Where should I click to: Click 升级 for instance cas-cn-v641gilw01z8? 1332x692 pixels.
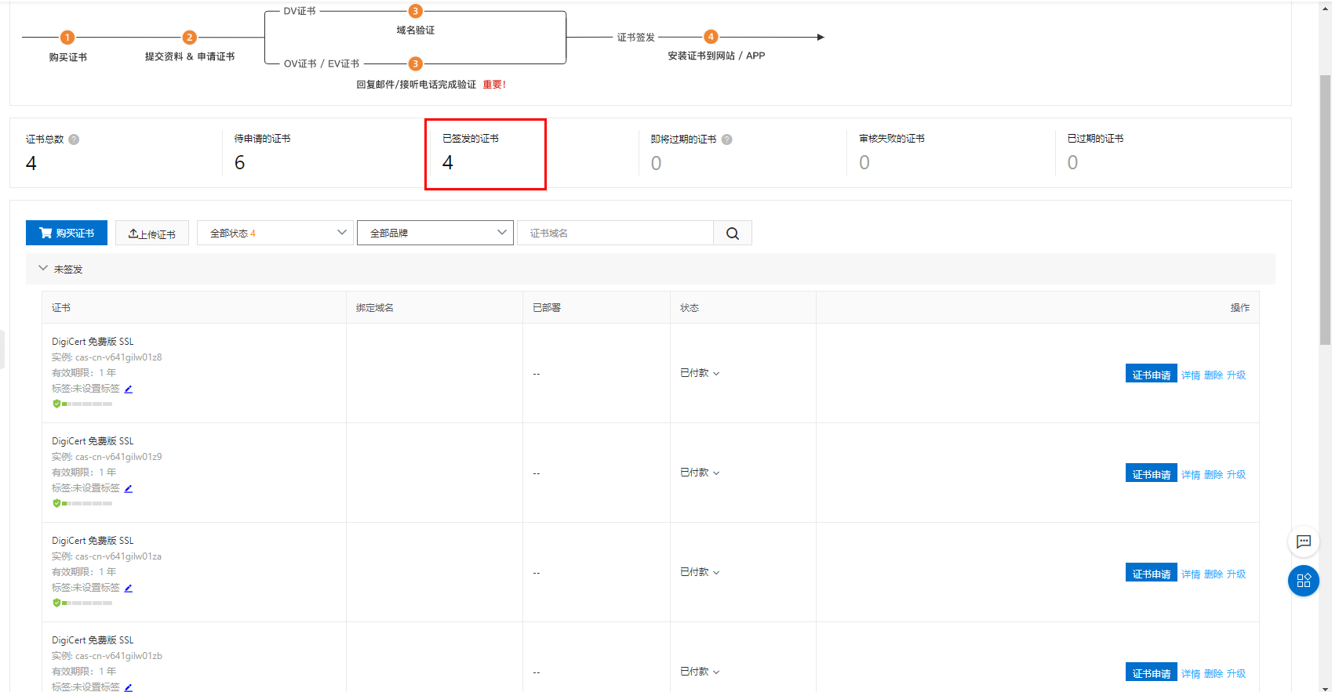point(1236,375)
